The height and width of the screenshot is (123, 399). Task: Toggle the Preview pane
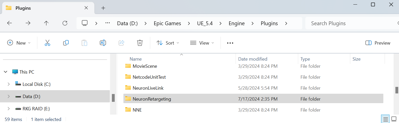click(378, 43)
